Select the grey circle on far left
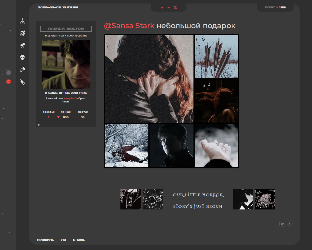 (9, 73)
